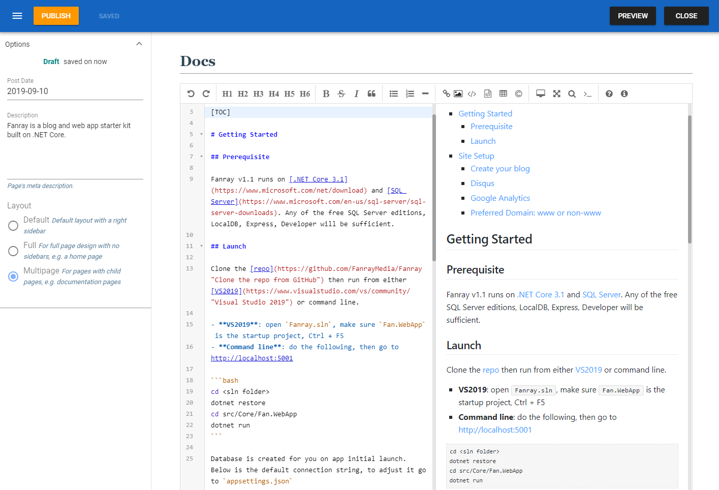Edit the Description text area
Image resolution: width=719 pixels, height=490 pixels.
[75, 149]
